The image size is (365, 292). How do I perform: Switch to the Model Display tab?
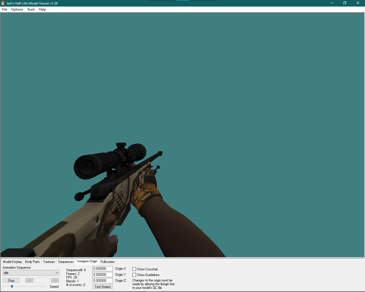[x=12, y=262]
